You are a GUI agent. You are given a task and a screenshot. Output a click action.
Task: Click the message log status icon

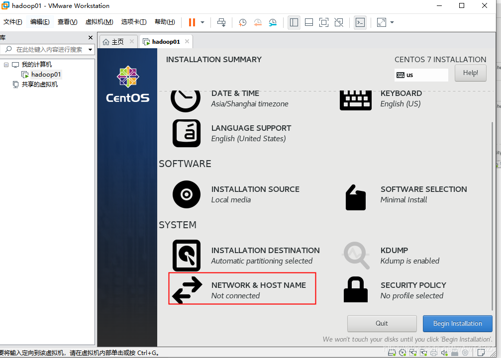pyautogui.click(x=481, y=353)
